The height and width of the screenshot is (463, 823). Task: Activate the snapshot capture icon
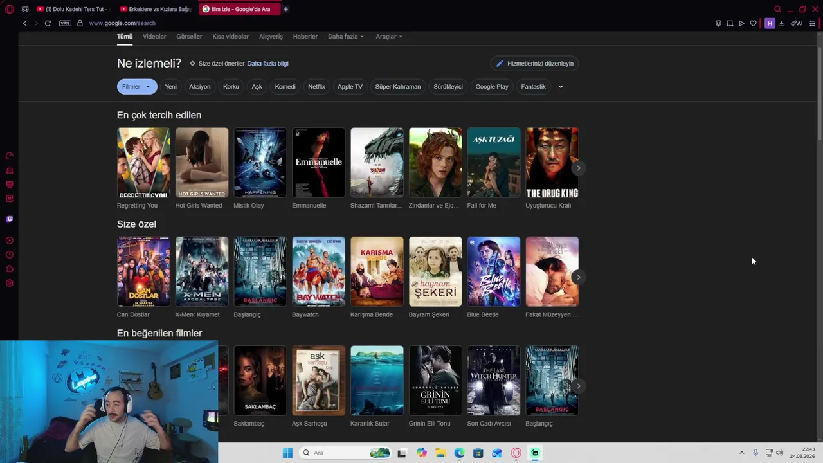[x=730, y=23]
